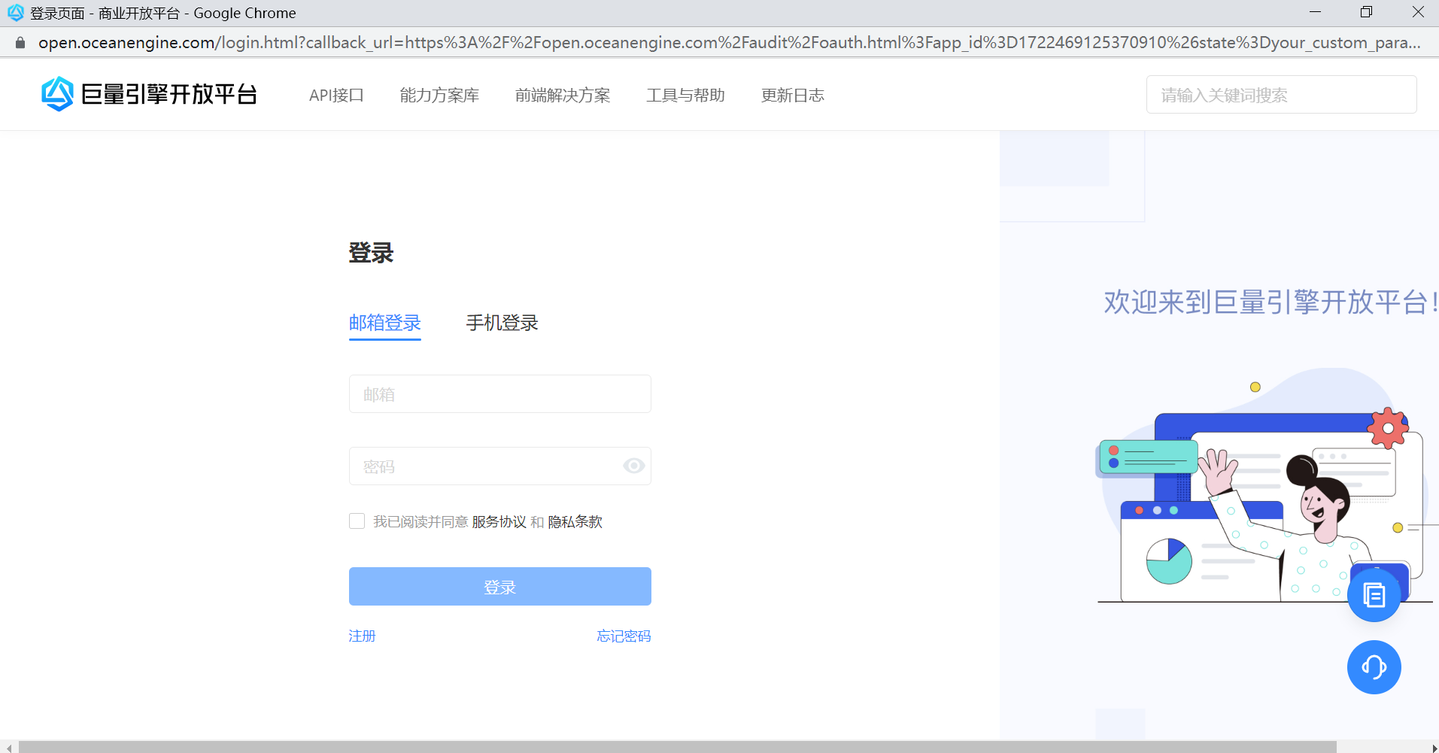This screenshot has width=1439, height=753.
Task: Click the 巨量引擎开放平台 header title
Action: coord(169,94)
